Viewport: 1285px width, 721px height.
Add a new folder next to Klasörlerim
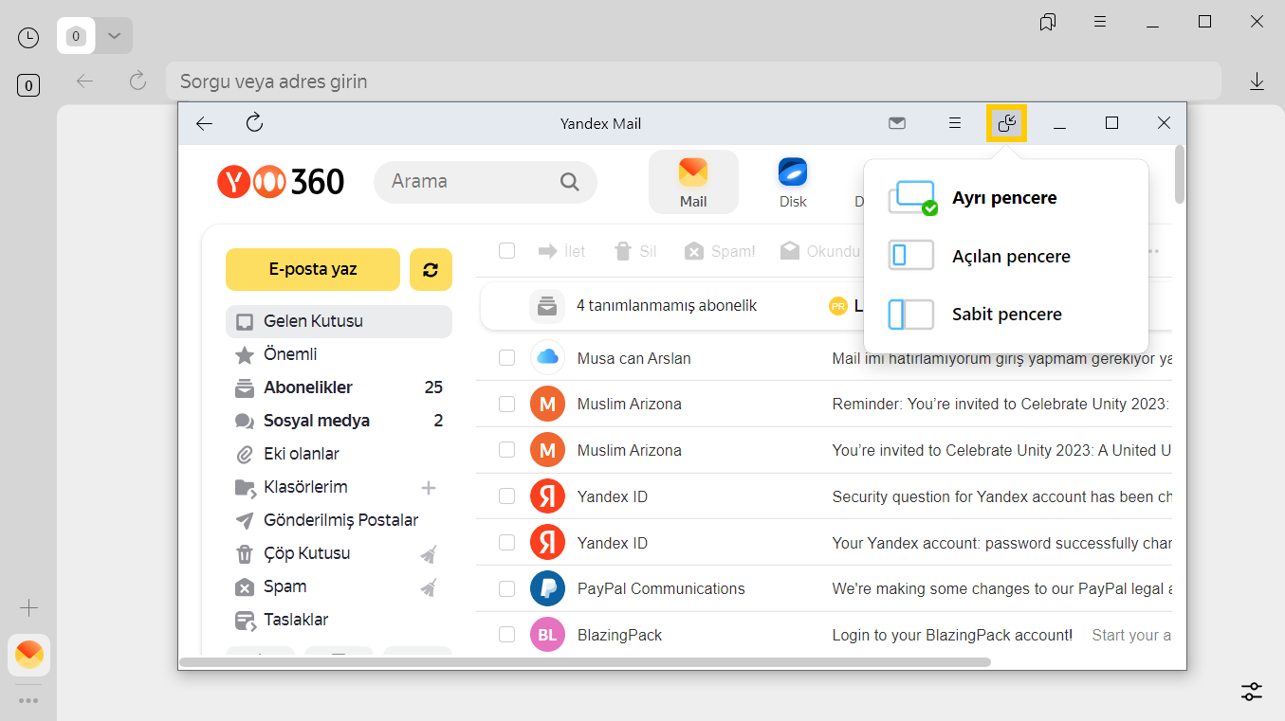pyautogui.click(x=429, y=488)
